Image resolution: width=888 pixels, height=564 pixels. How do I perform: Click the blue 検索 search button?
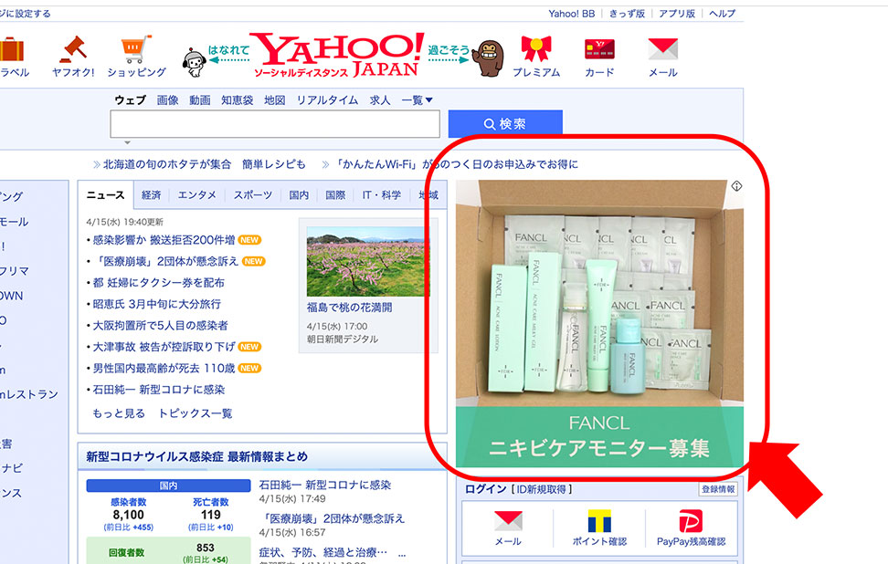(505, 124)
